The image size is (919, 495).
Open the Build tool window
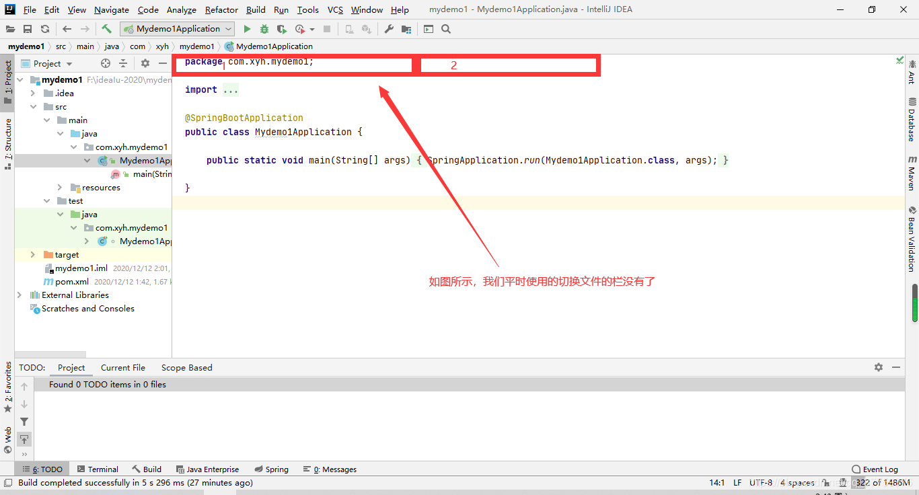pos(147,469)
